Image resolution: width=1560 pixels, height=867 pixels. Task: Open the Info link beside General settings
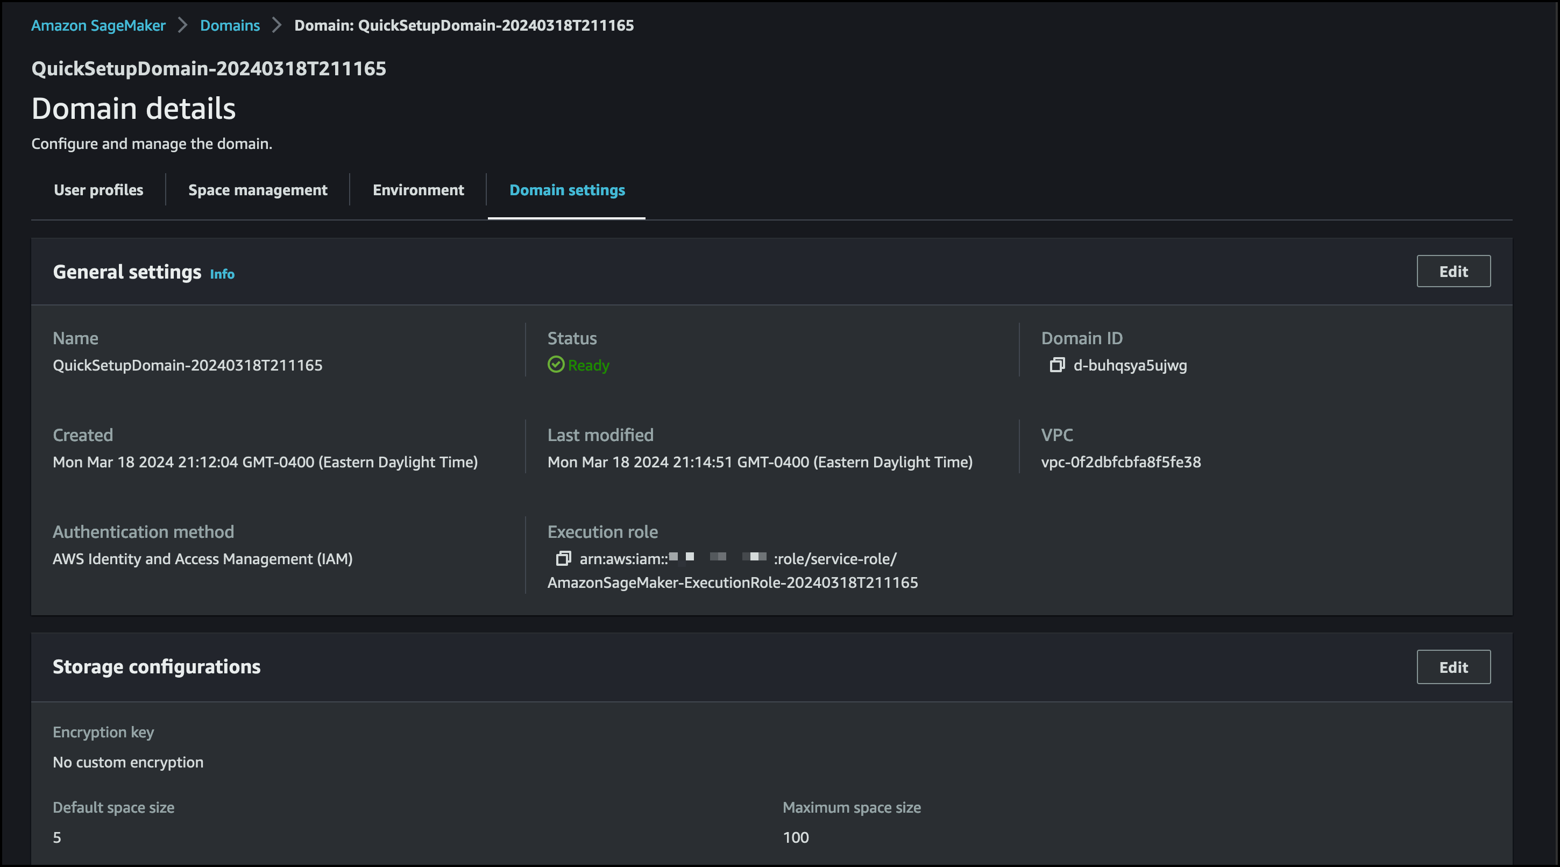[222, 274]
